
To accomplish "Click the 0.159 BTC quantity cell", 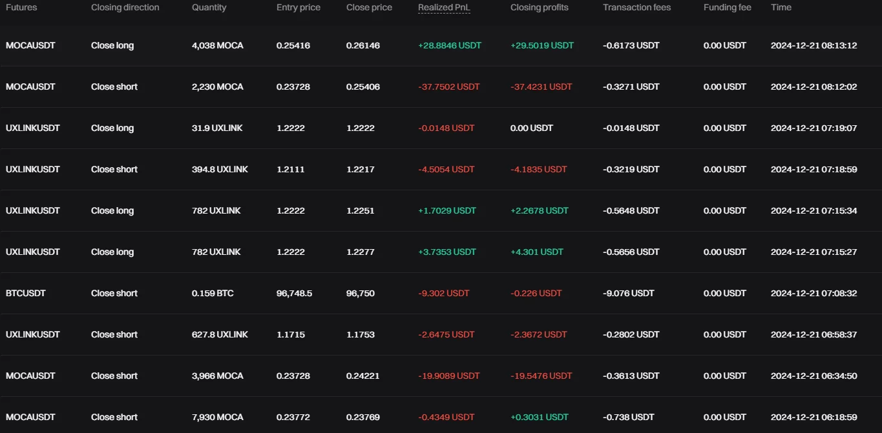I will pos(213,294).
